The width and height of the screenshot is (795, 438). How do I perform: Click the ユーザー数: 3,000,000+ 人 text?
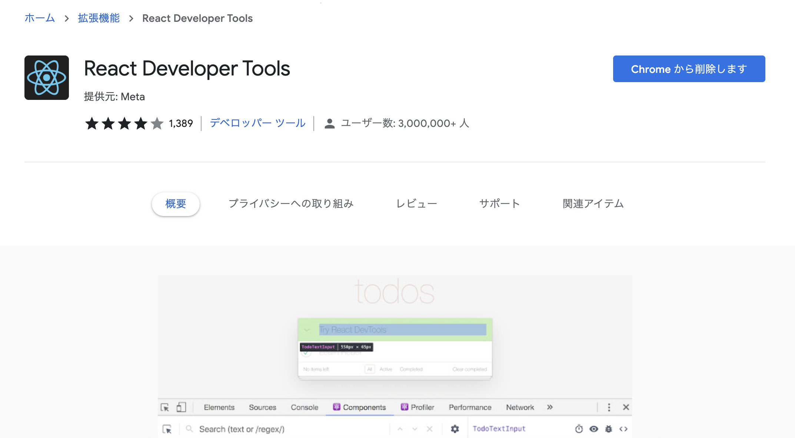405,123
